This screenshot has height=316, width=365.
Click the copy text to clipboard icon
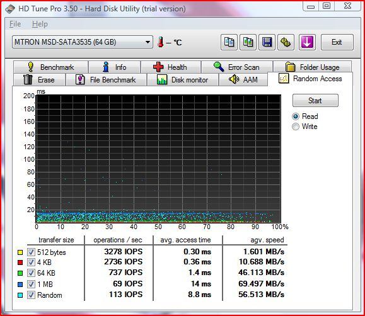tap(229, 42)
